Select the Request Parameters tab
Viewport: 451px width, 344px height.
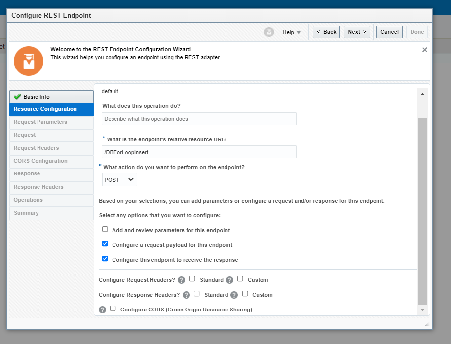(51, 122)
